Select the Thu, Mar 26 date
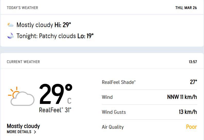 (186, 8)
